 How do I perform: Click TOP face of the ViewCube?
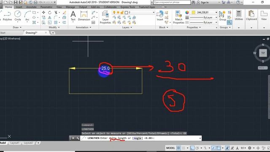tap(263, 53)
